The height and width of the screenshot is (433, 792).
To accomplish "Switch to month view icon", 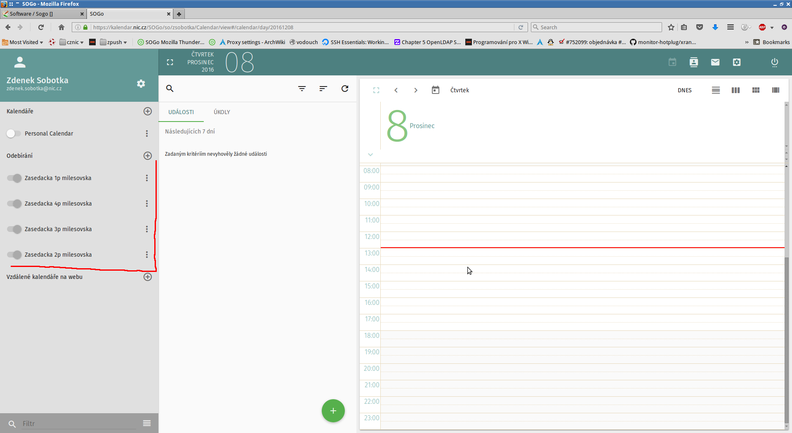I will click(x=755, y=90).
